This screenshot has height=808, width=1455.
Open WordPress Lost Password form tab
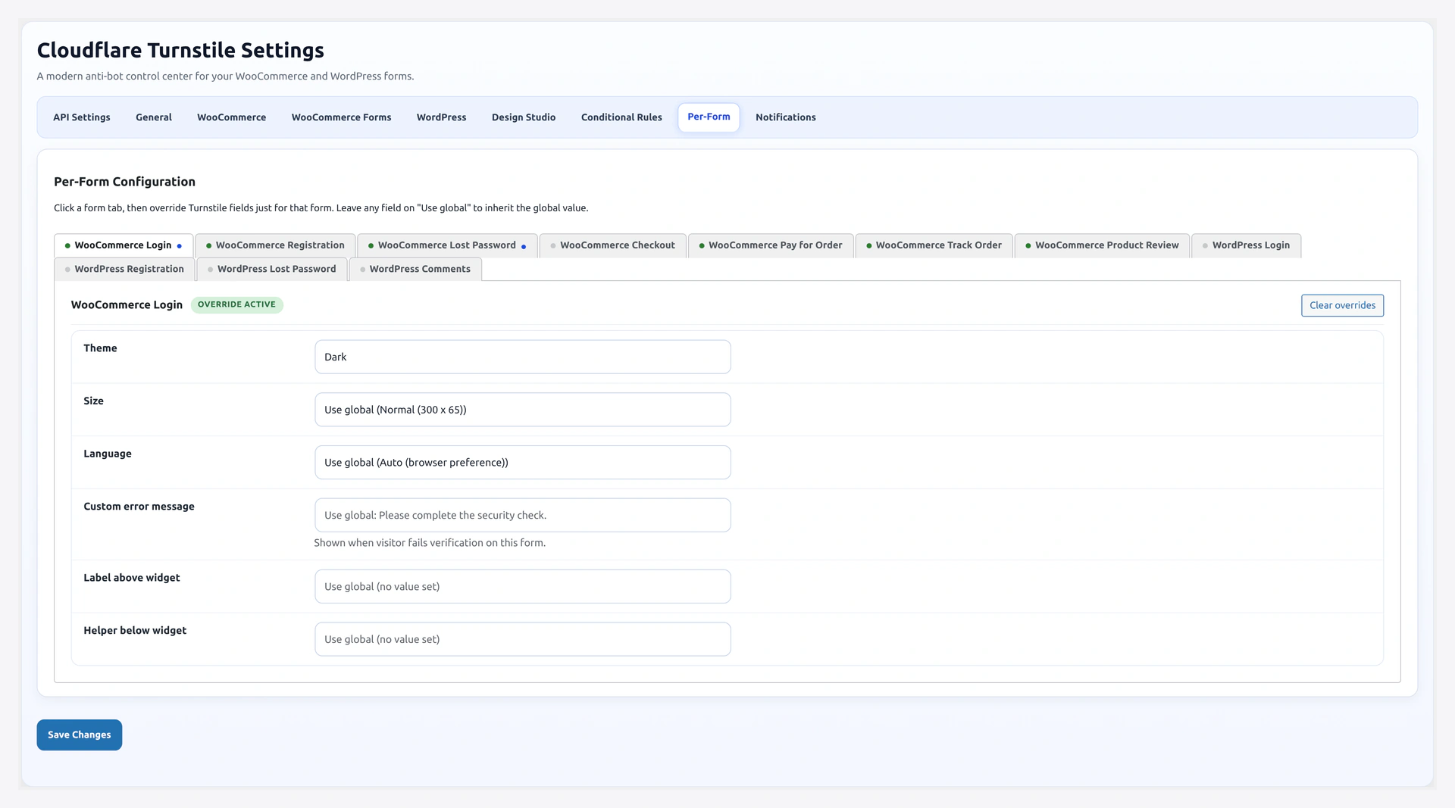(x=272, y=269)
